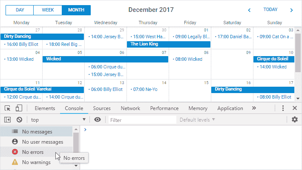
Task: Click calendar scrollbar down arrow
Action: click(298, 99)
